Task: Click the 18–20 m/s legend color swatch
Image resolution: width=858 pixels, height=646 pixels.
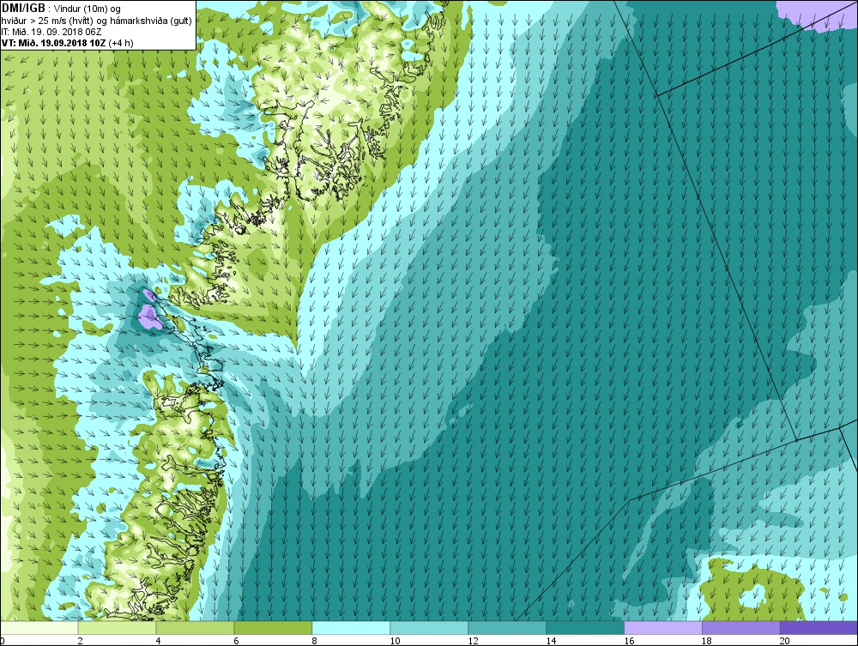Action: 741,627
